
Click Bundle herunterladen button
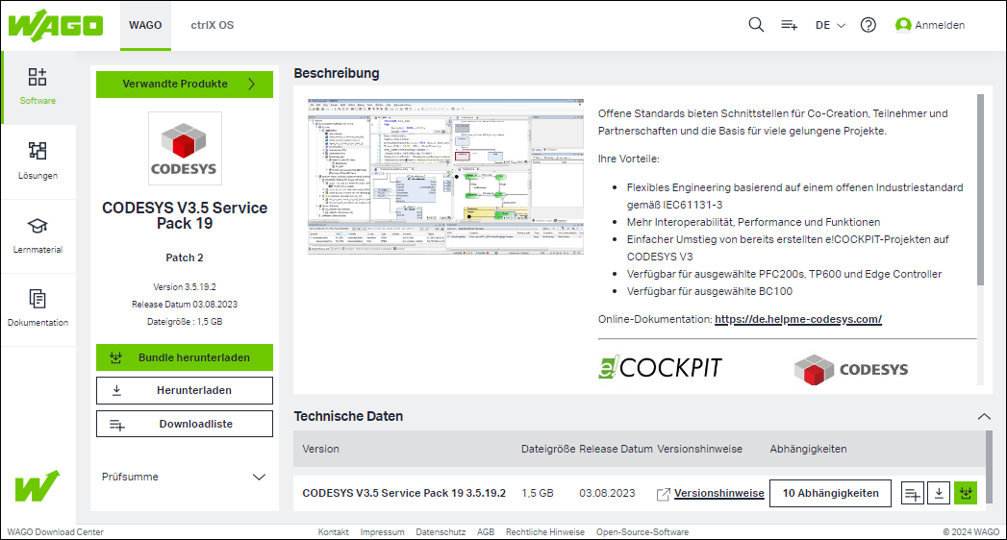(x=185, y=357)
